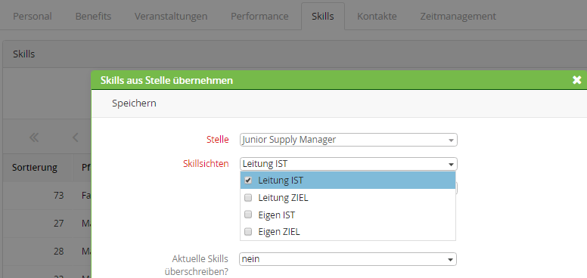Open the Performance tab
This screenshot has height=278, width=587.
[259, 17]
